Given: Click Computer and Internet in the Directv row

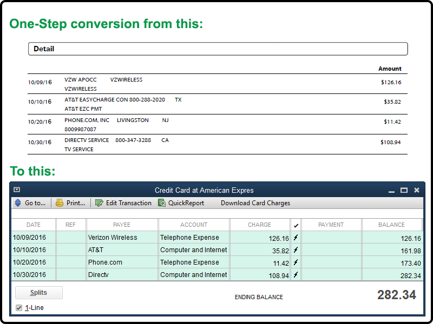Looking at the screenshot, I should coord(194,275).
